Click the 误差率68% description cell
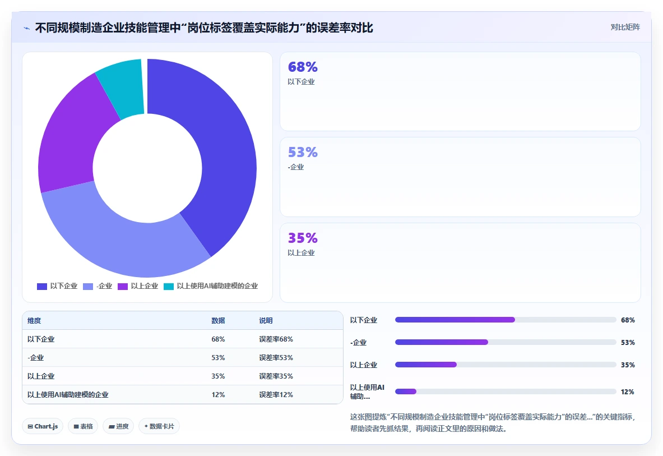 [x=276, y=339]
